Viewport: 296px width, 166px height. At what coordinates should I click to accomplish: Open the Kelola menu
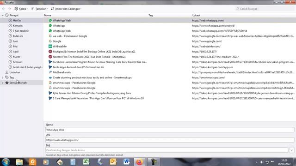coord(21,9)
